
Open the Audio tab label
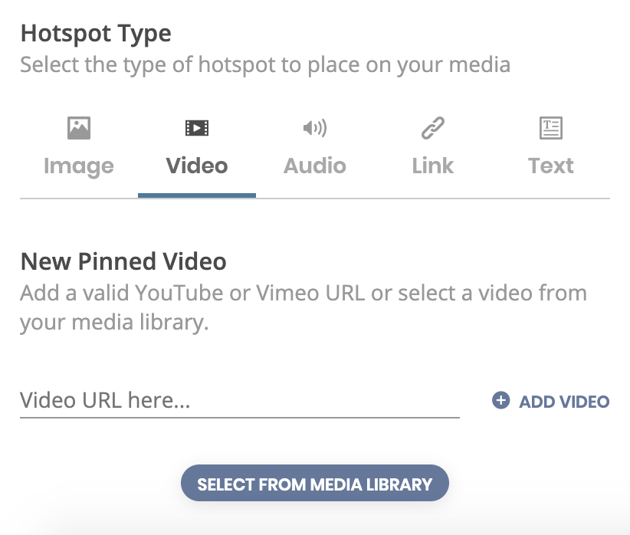pos(315,166)
